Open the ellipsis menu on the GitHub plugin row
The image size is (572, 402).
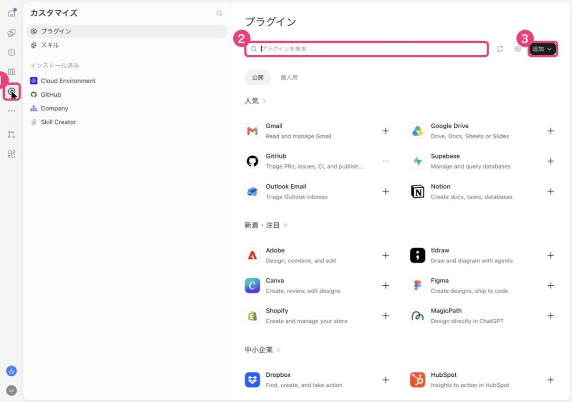pyautogui.click(x=386, y=161)
